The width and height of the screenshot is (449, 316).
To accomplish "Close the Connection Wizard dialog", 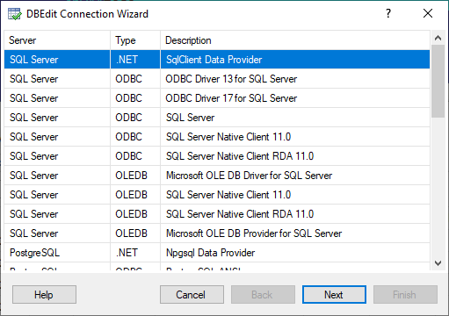I will 428,13.
